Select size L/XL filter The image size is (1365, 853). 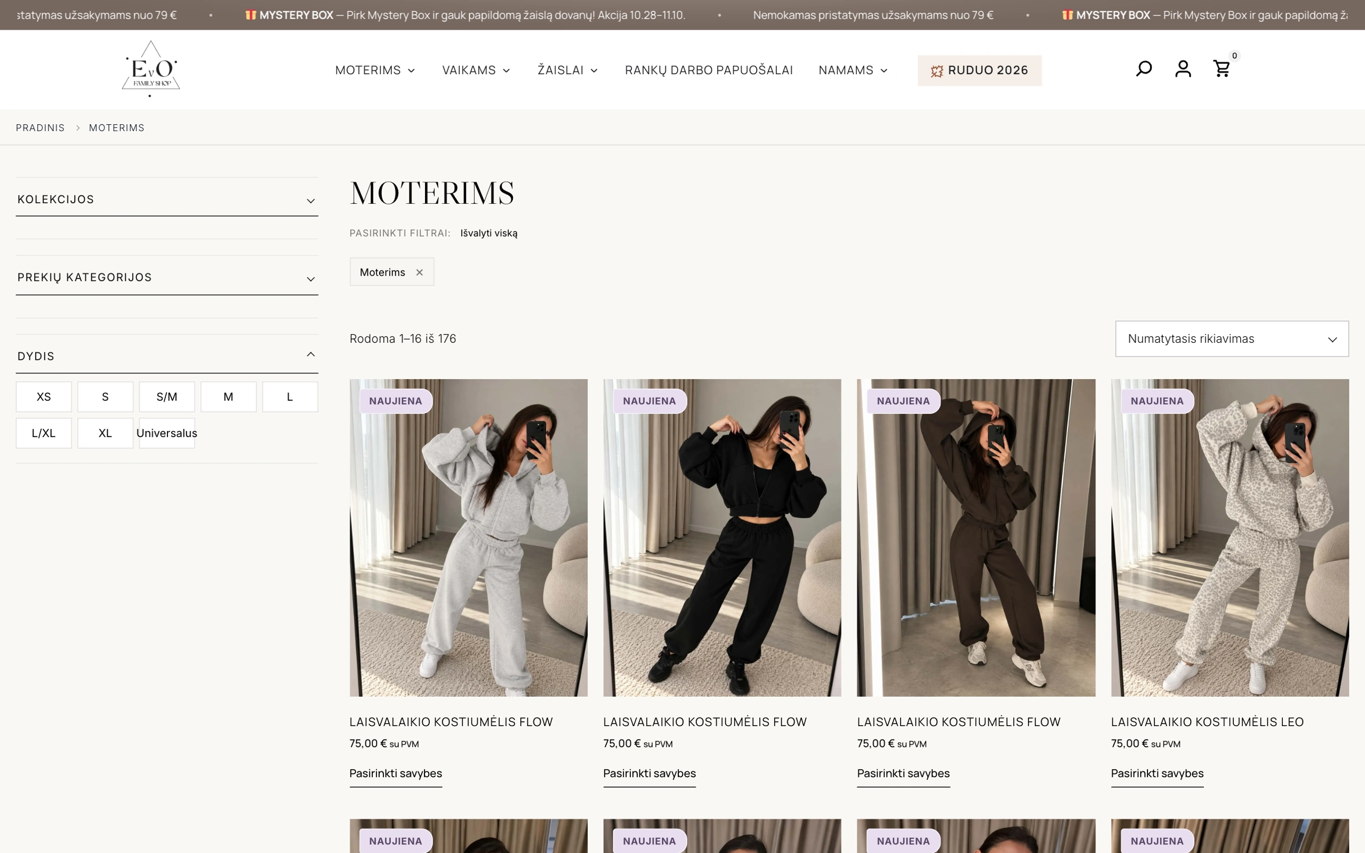click(x=44, y=433)
